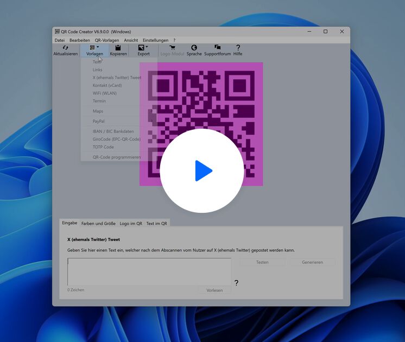Choose PayPal template
The height and width of the screenshot is (342, 405).
(x=119, y=121)
